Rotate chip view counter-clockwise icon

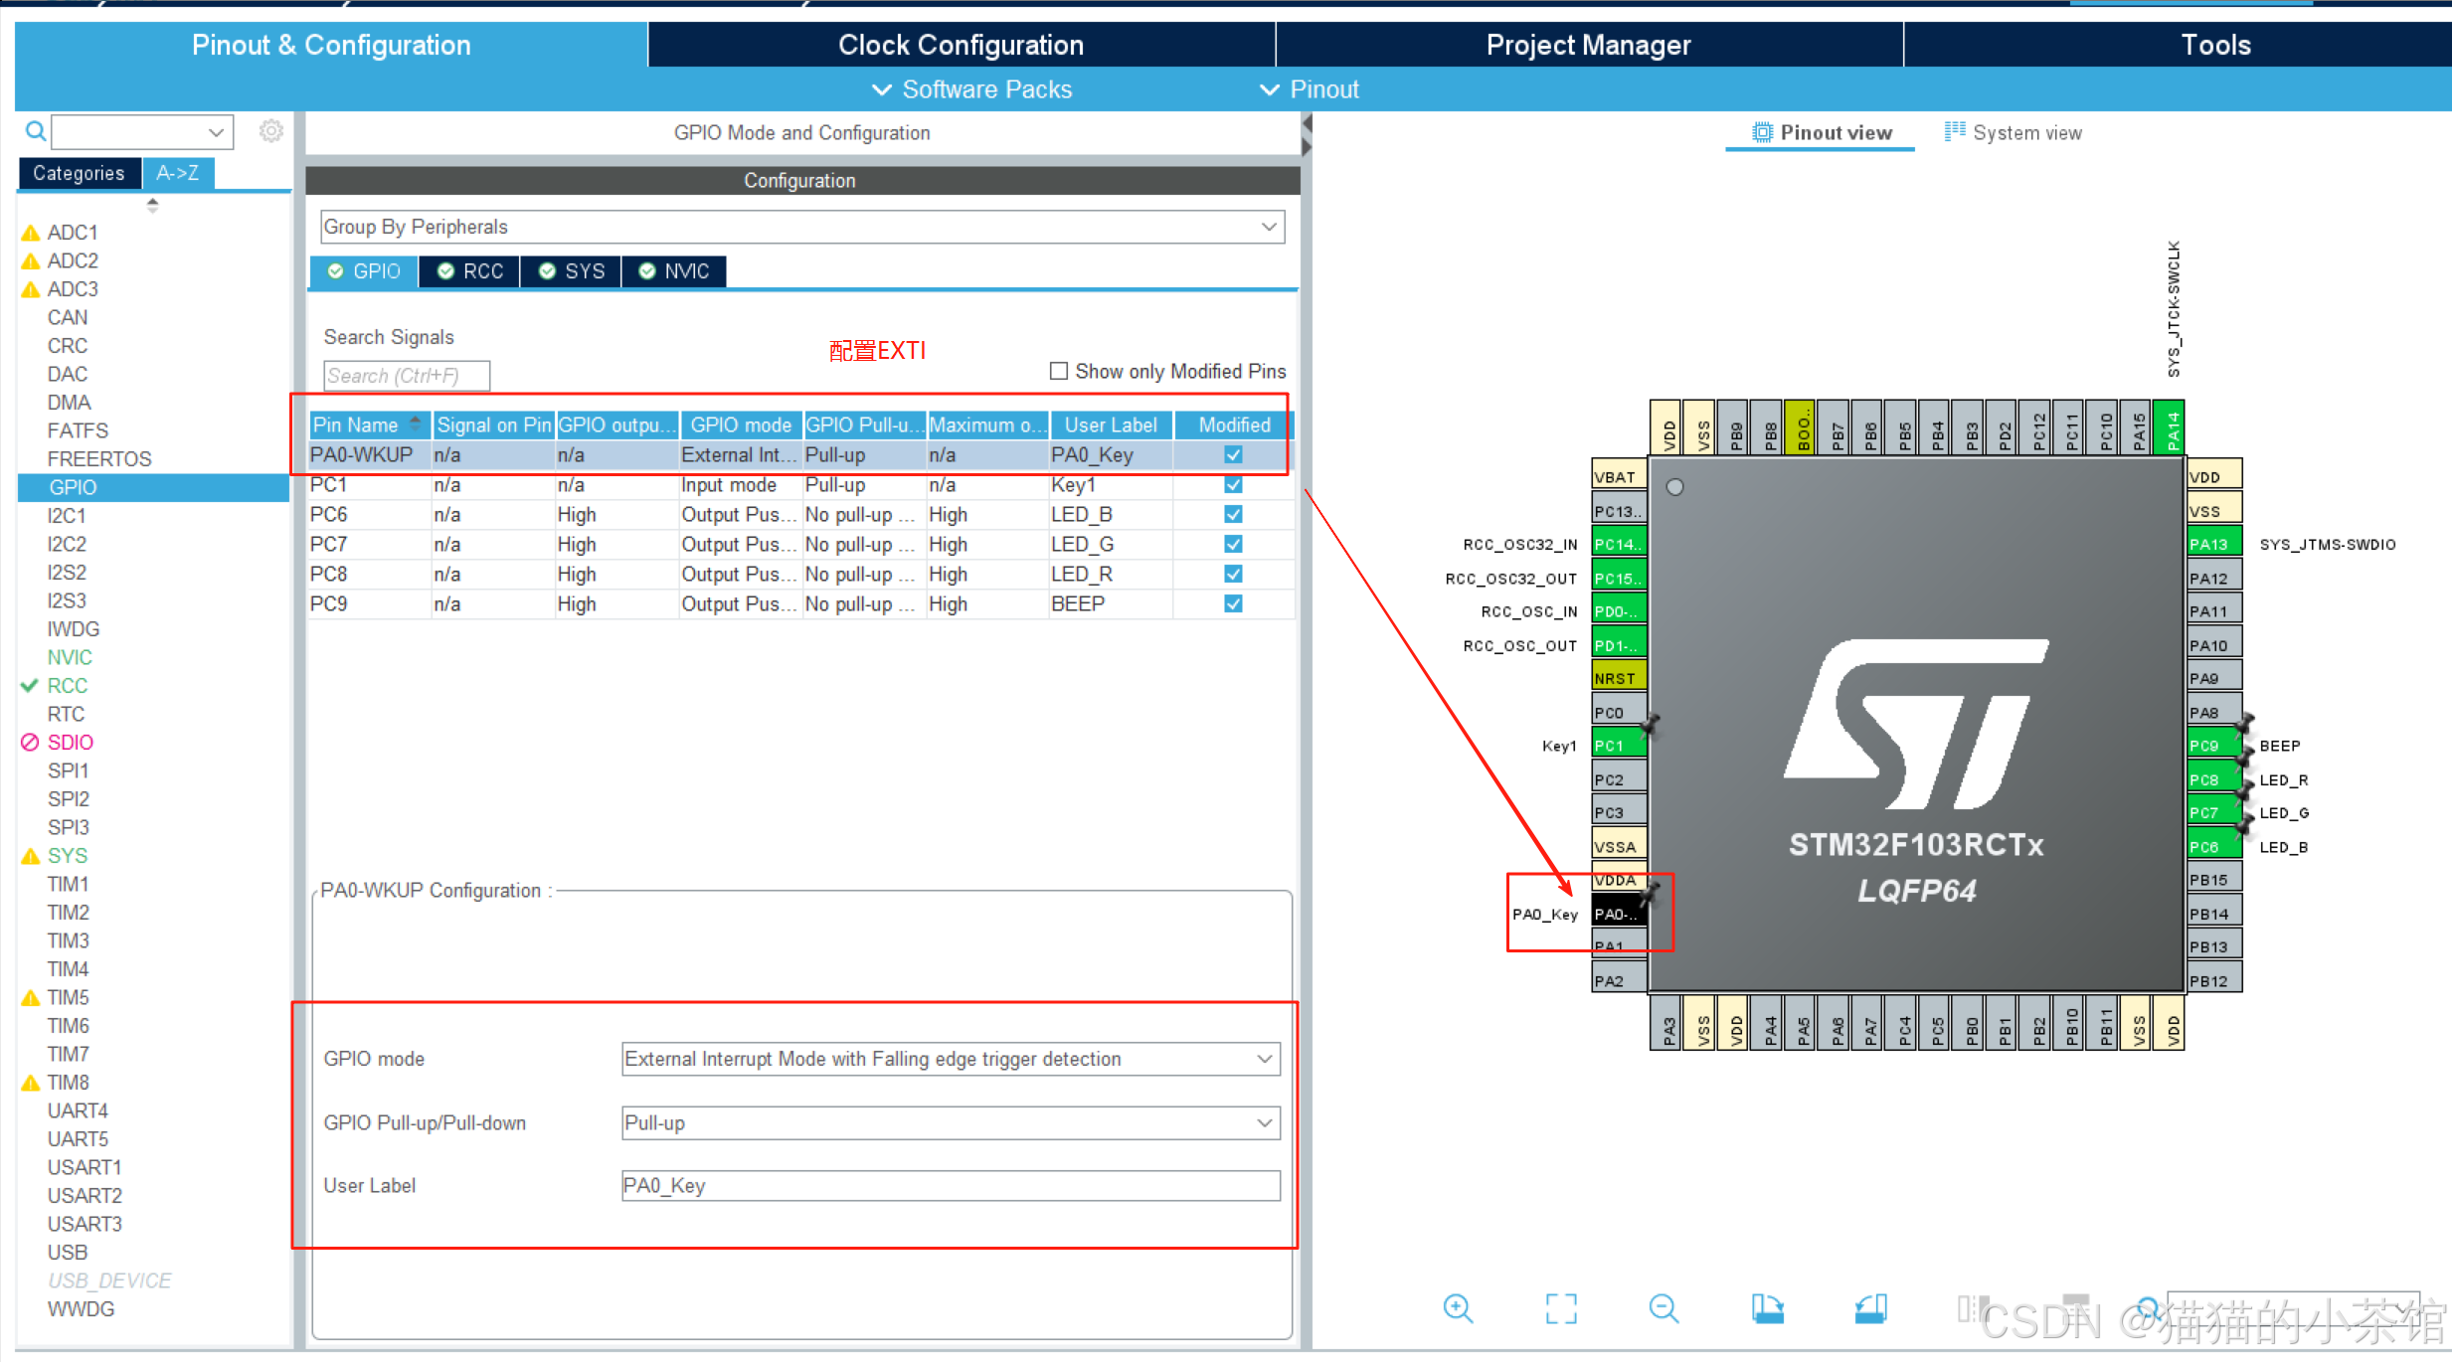(x=1870, y=1308)
